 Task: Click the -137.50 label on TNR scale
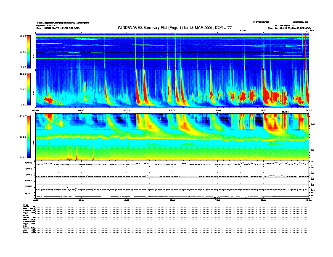coord(22,137)
